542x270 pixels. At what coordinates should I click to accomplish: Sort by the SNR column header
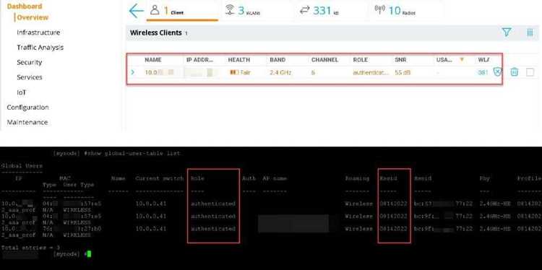click(400, 60)
